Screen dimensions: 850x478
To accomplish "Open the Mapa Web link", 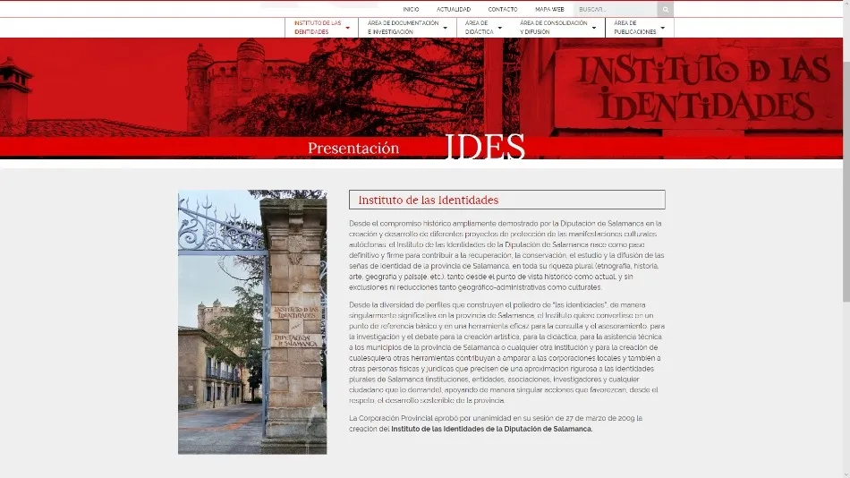I will click(549, 9).
